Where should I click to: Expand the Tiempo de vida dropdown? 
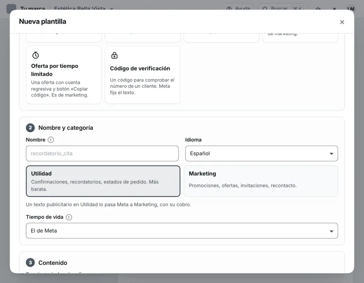[182, 231]
